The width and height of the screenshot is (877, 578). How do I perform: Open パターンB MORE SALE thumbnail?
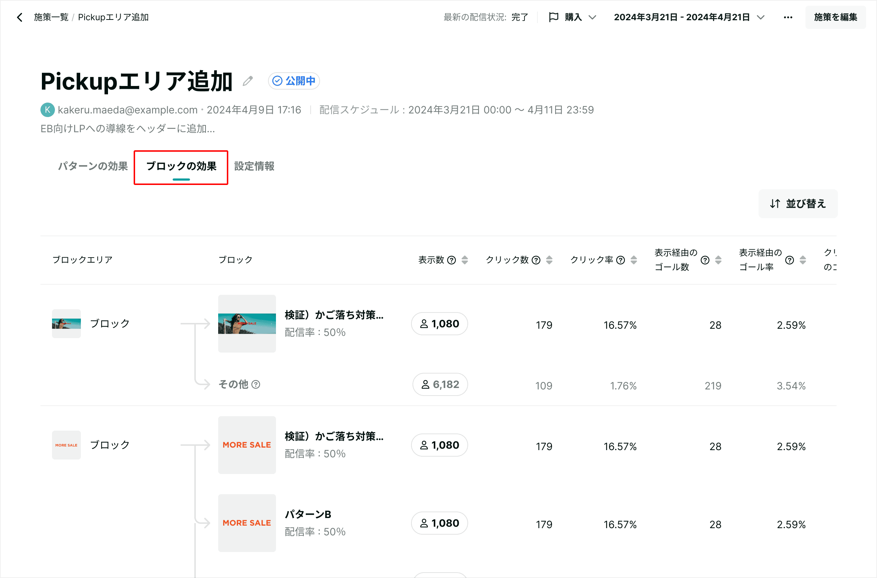coord(247,523)
